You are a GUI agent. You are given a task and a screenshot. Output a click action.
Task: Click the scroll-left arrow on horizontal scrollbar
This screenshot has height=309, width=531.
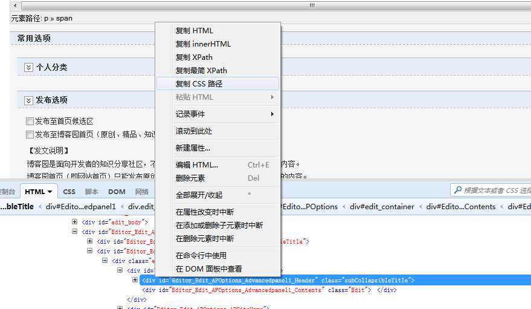click(x=15, y=5)
